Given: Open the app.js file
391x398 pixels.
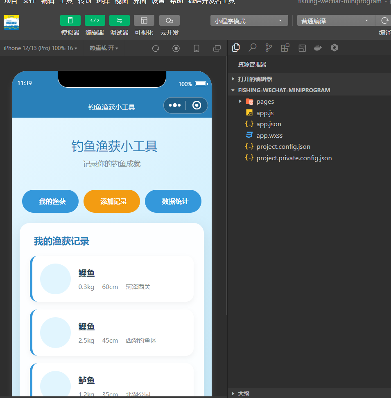Looking at the screenshot, I should [x=310, y=113].
